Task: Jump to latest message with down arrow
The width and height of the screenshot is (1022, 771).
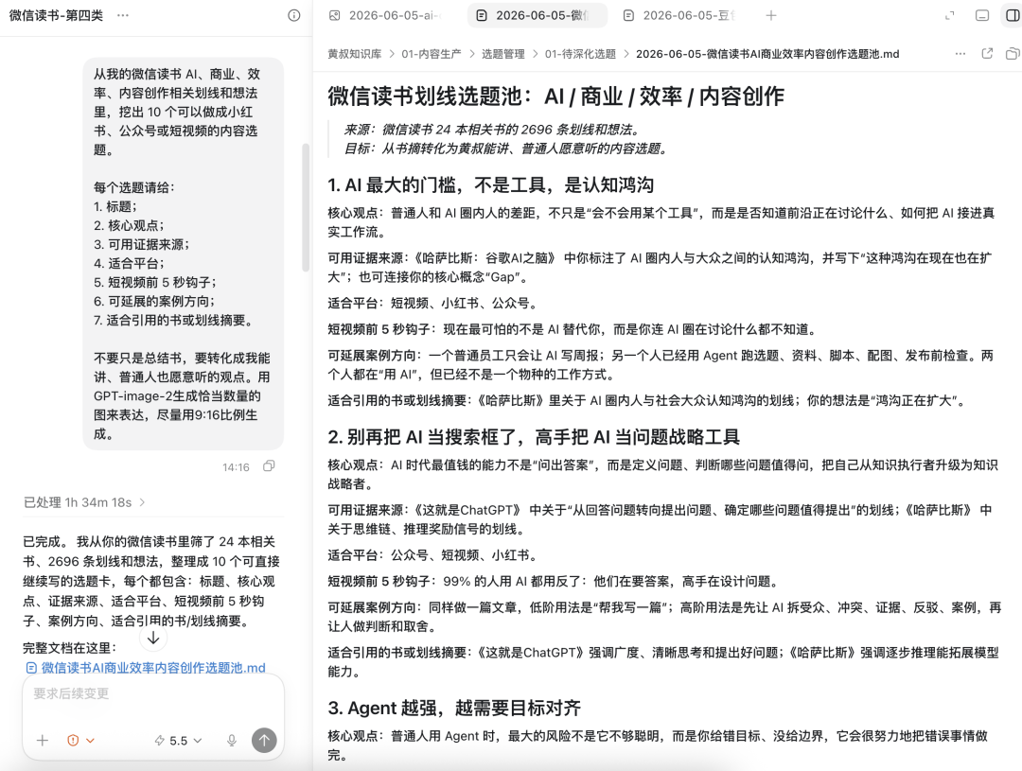Action: tap(153, 638)
